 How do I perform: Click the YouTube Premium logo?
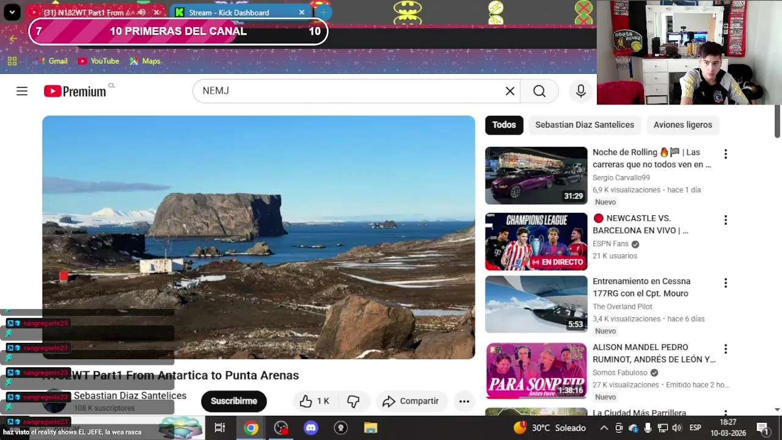tap(75, 91)
